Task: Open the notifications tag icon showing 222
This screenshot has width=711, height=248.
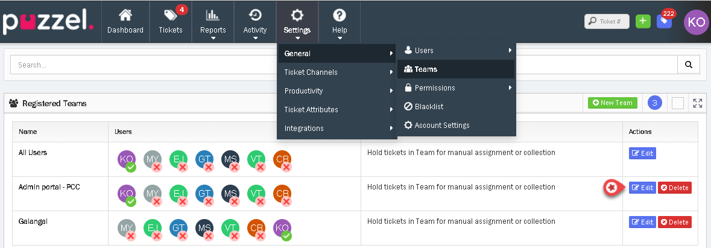Action: 665,21
